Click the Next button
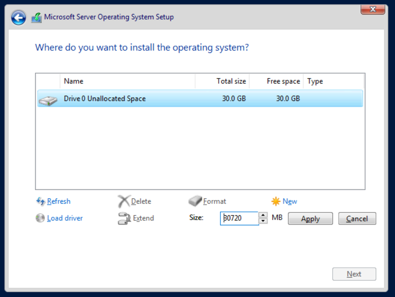This screenshot has width=395, height=297. pos(354,274)
